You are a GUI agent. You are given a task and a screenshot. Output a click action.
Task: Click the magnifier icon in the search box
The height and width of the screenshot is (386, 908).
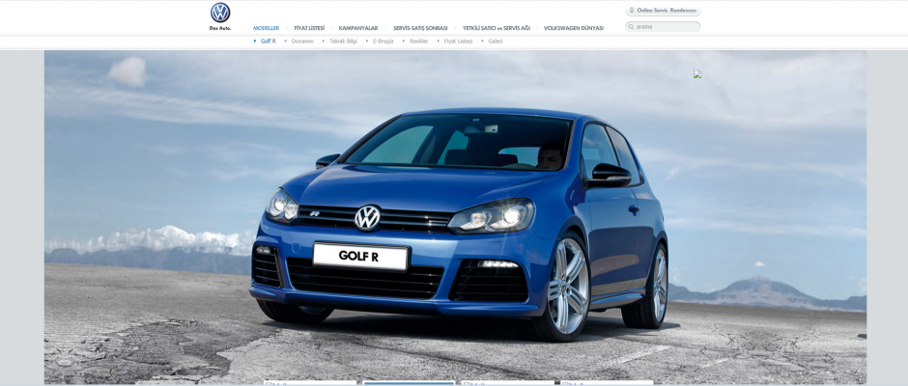[x=631, y=27]
